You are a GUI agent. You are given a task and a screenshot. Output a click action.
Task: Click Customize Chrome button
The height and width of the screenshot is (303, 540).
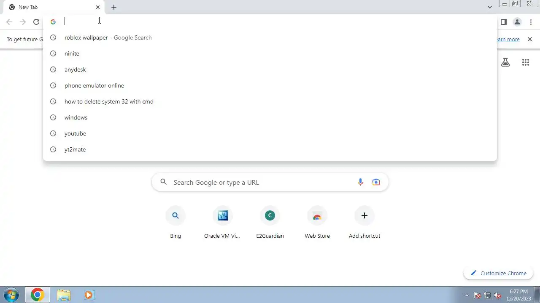pyautogui.click(x=498, y=273)
